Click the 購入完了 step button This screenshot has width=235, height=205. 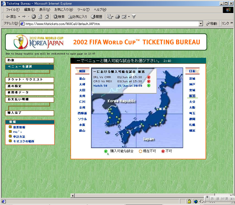[x=29, y=113]
